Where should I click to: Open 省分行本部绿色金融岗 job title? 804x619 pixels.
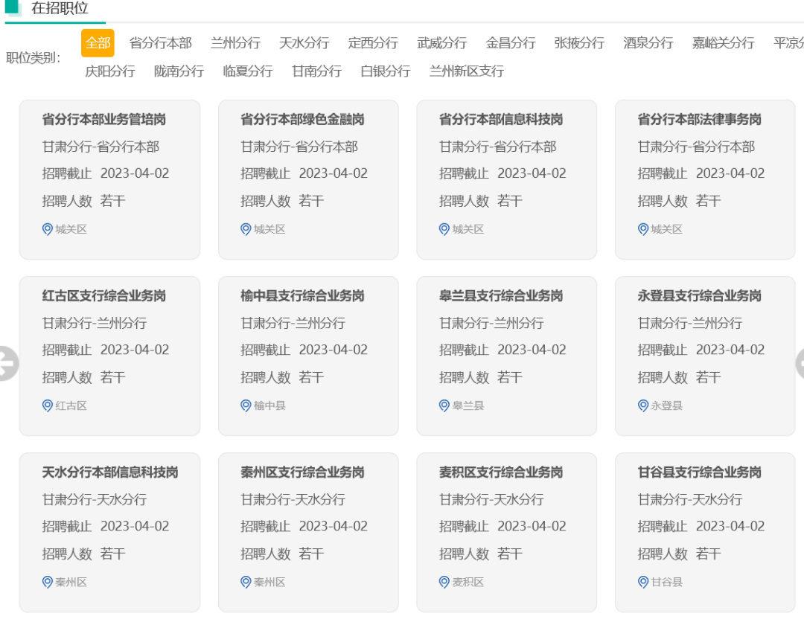302,119
